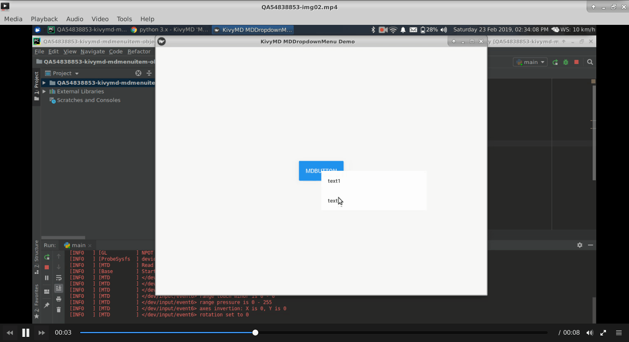629x342 pixels.
Task: Click the video seek slider handle
Action: (255, 332)
